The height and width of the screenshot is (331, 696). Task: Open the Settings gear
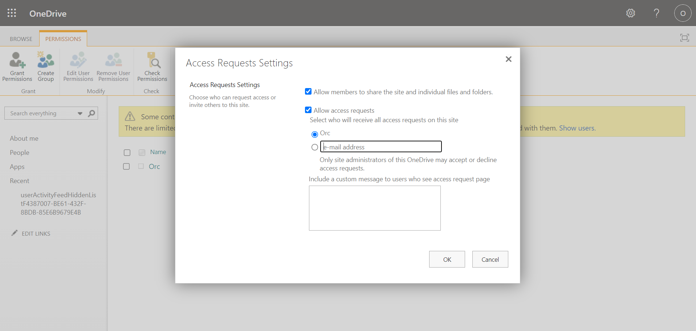tap(631, 13)
